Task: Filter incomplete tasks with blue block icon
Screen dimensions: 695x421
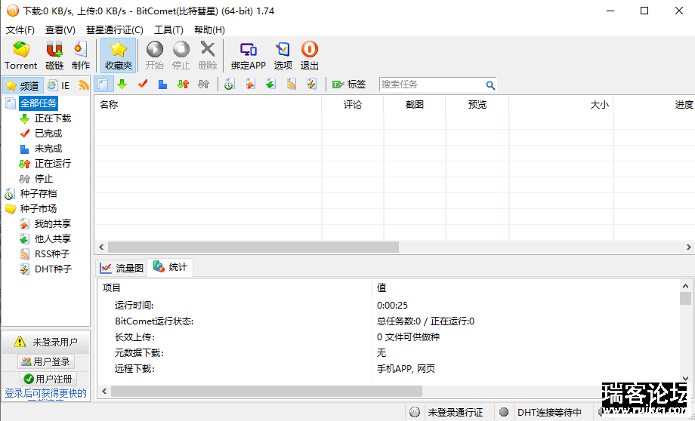Action: coord(162,84)
